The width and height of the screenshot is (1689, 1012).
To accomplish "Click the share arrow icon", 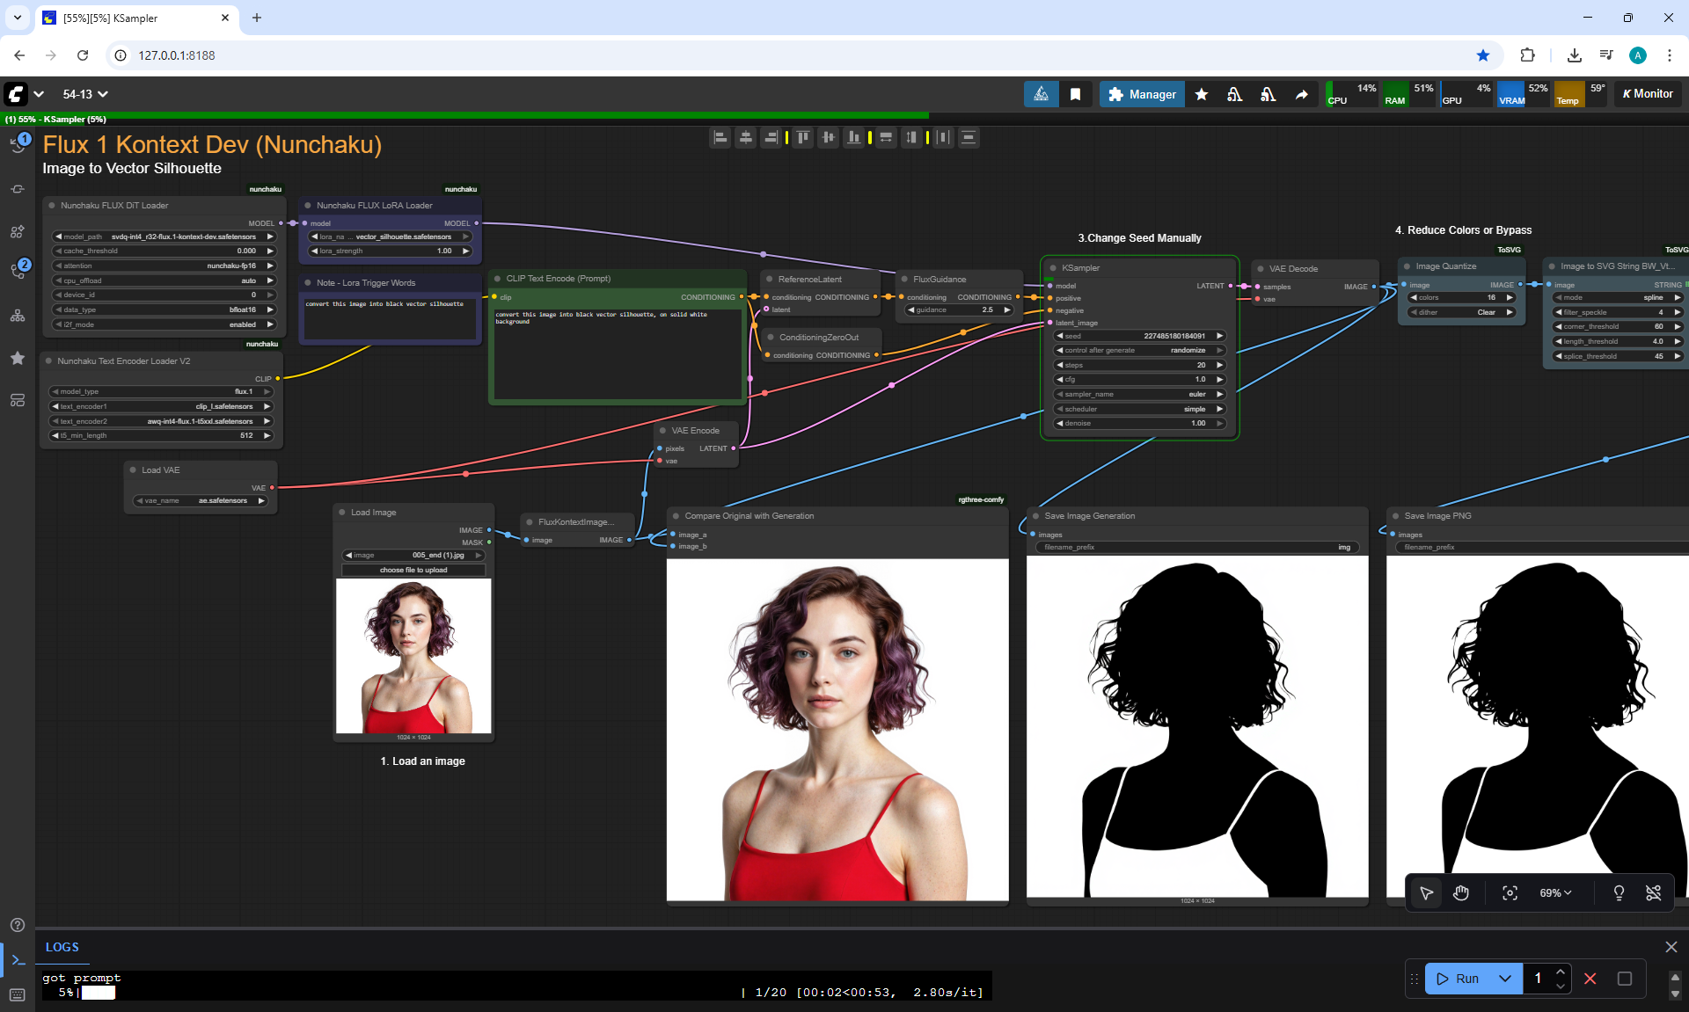I will [x=1301, y=94].
